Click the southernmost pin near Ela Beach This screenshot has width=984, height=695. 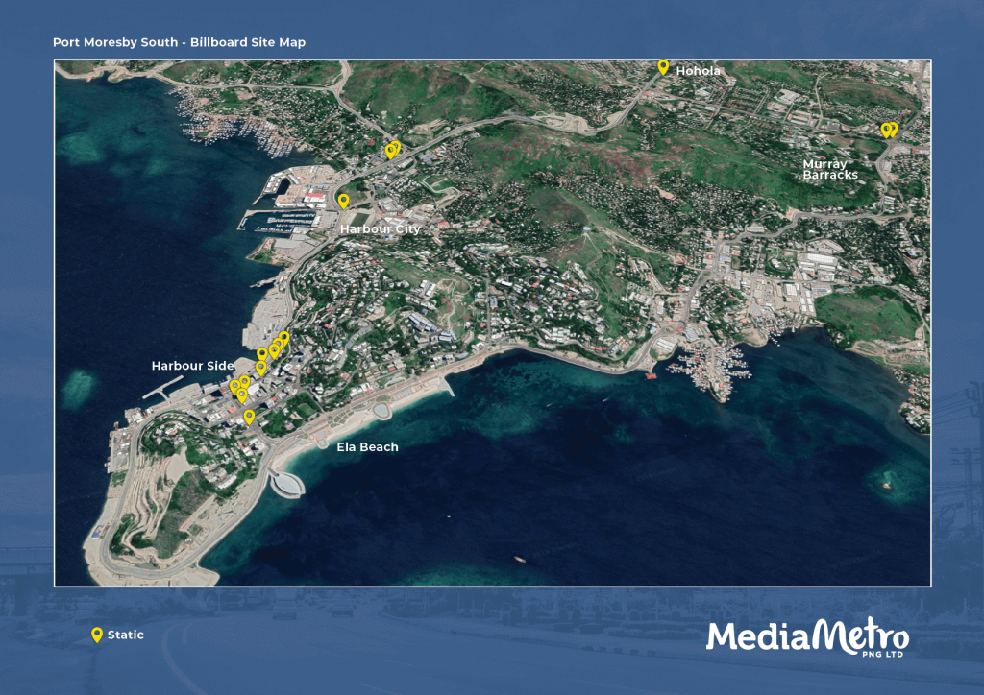(249, 417)
